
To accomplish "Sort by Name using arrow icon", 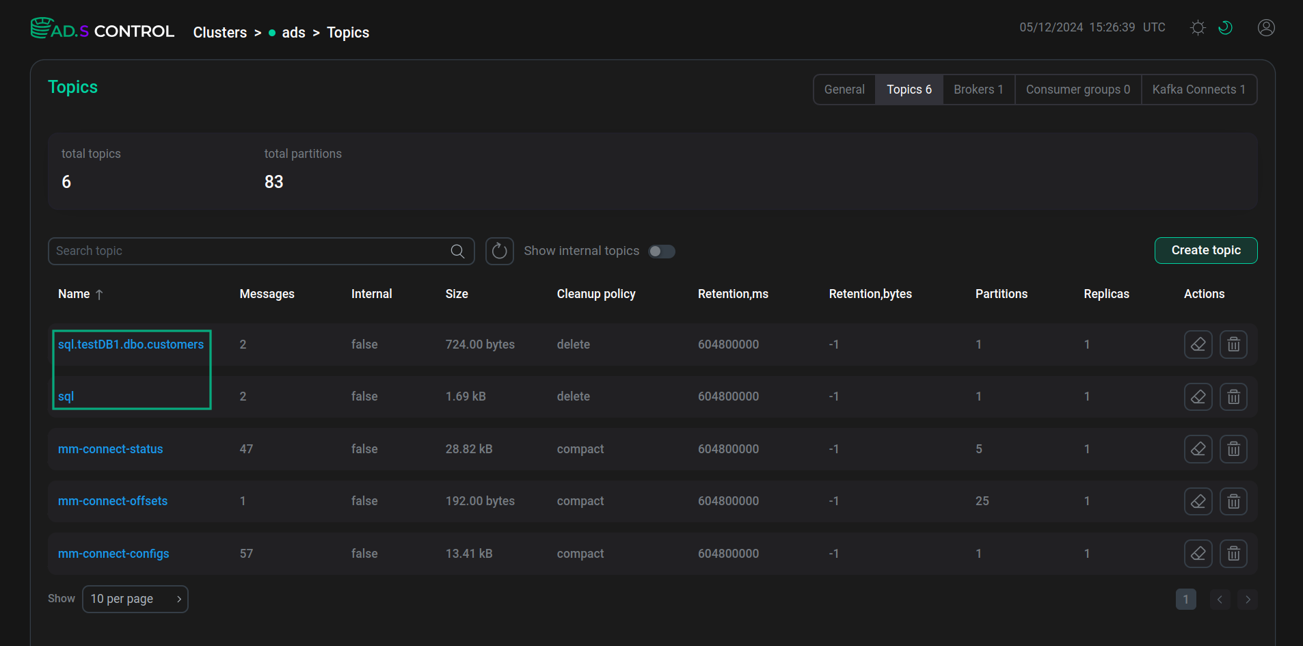I will [x=99, y=295].
